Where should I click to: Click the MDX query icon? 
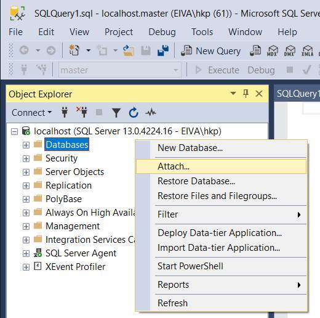[273, 51]
